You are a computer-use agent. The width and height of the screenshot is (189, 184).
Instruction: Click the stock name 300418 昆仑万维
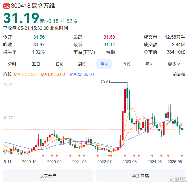(33, 6)
